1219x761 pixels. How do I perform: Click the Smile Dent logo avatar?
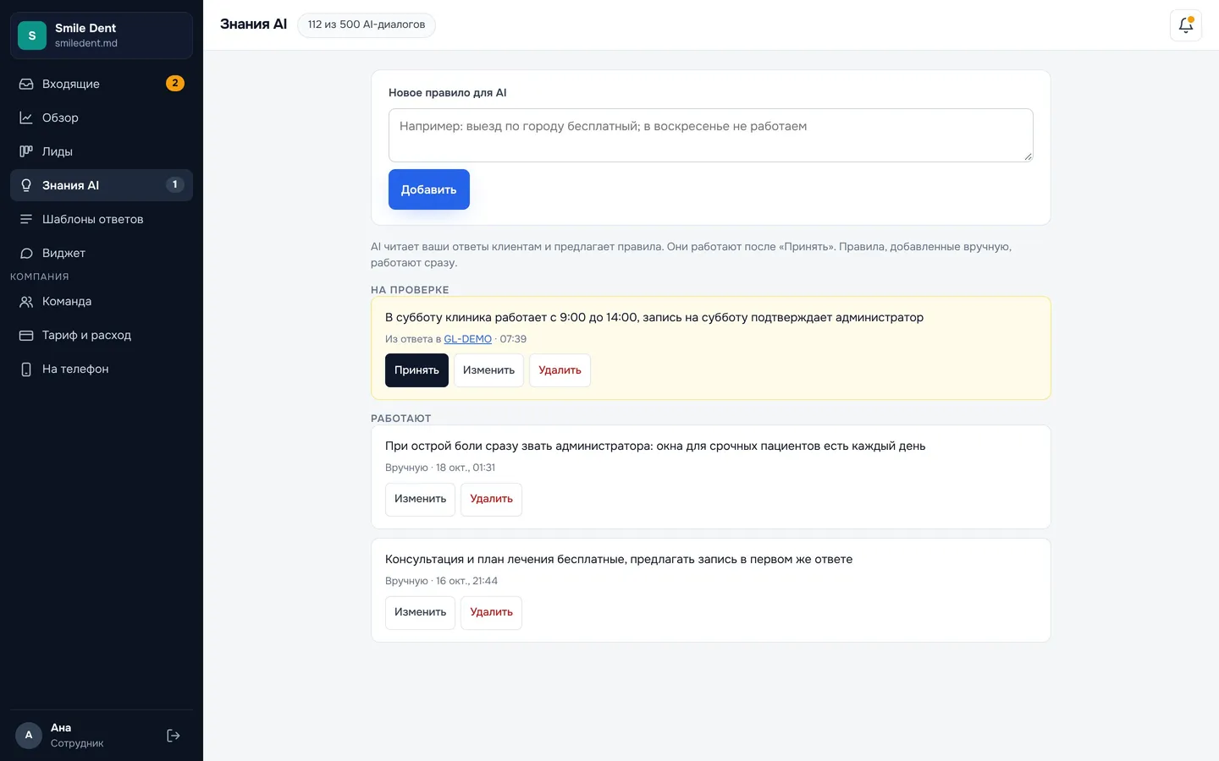pos(32,36)
